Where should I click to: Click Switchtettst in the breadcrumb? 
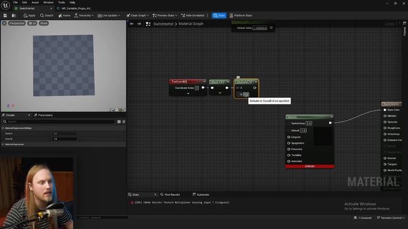[x=163, y=24]
